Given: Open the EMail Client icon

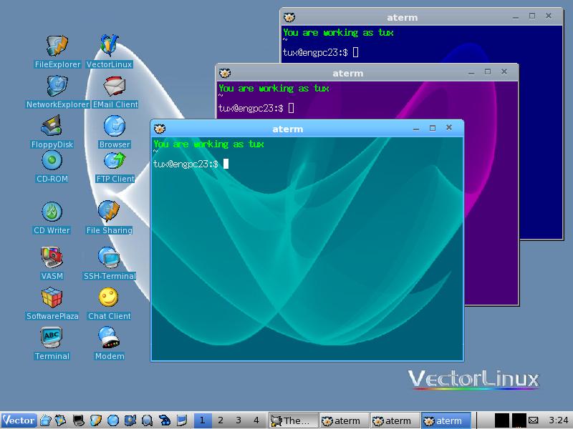Looking at the screenshot, I should 115,87.
